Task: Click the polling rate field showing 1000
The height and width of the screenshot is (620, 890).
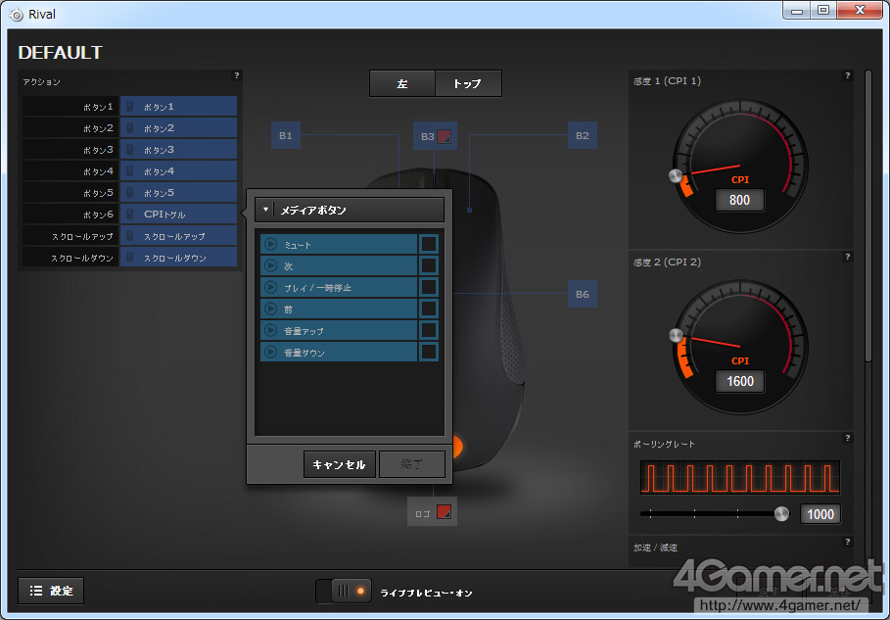Action: tap(820, 514)
